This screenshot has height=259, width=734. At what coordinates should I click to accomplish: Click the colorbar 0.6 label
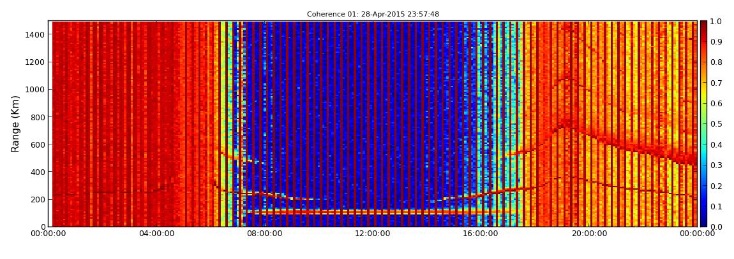(715, 104)
